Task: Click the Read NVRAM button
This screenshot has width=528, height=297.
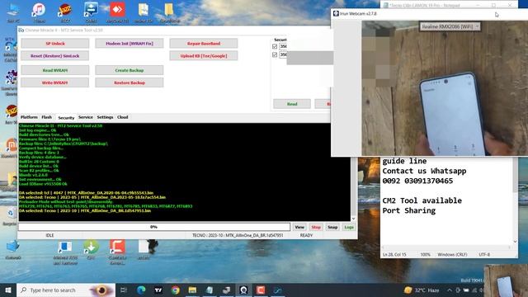Action: (55, 70)
